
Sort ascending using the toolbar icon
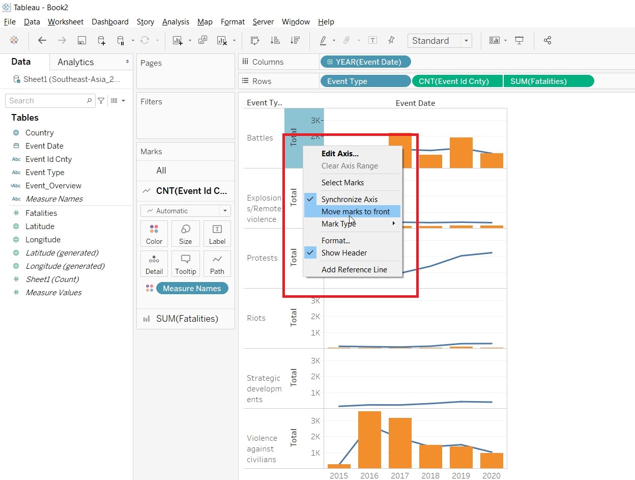[275, 41]
